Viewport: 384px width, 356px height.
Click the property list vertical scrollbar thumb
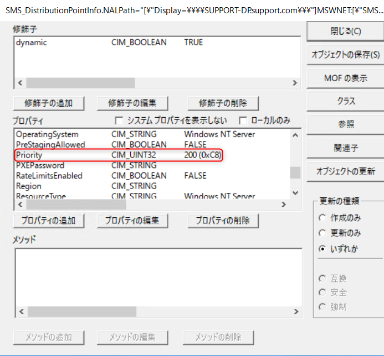(295, 172)
